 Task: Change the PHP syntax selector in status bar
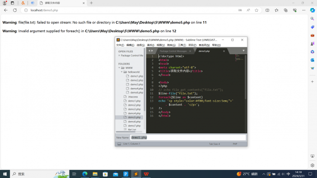235,144
